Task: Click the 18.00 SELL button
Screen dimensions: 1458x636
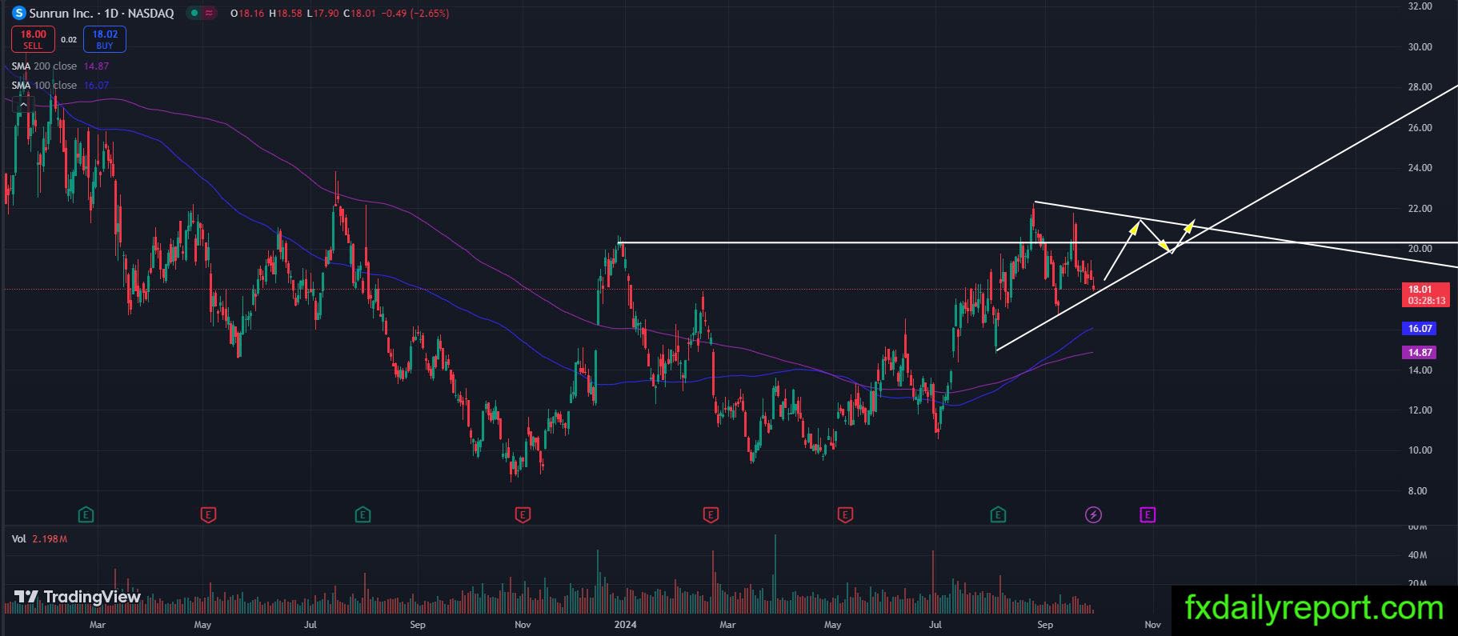Action: point(33,39)
